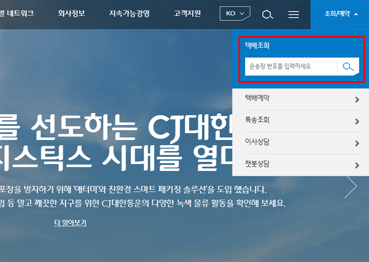
Task: Click the 택배조회 heading text
Action: (x=257, y=45)
